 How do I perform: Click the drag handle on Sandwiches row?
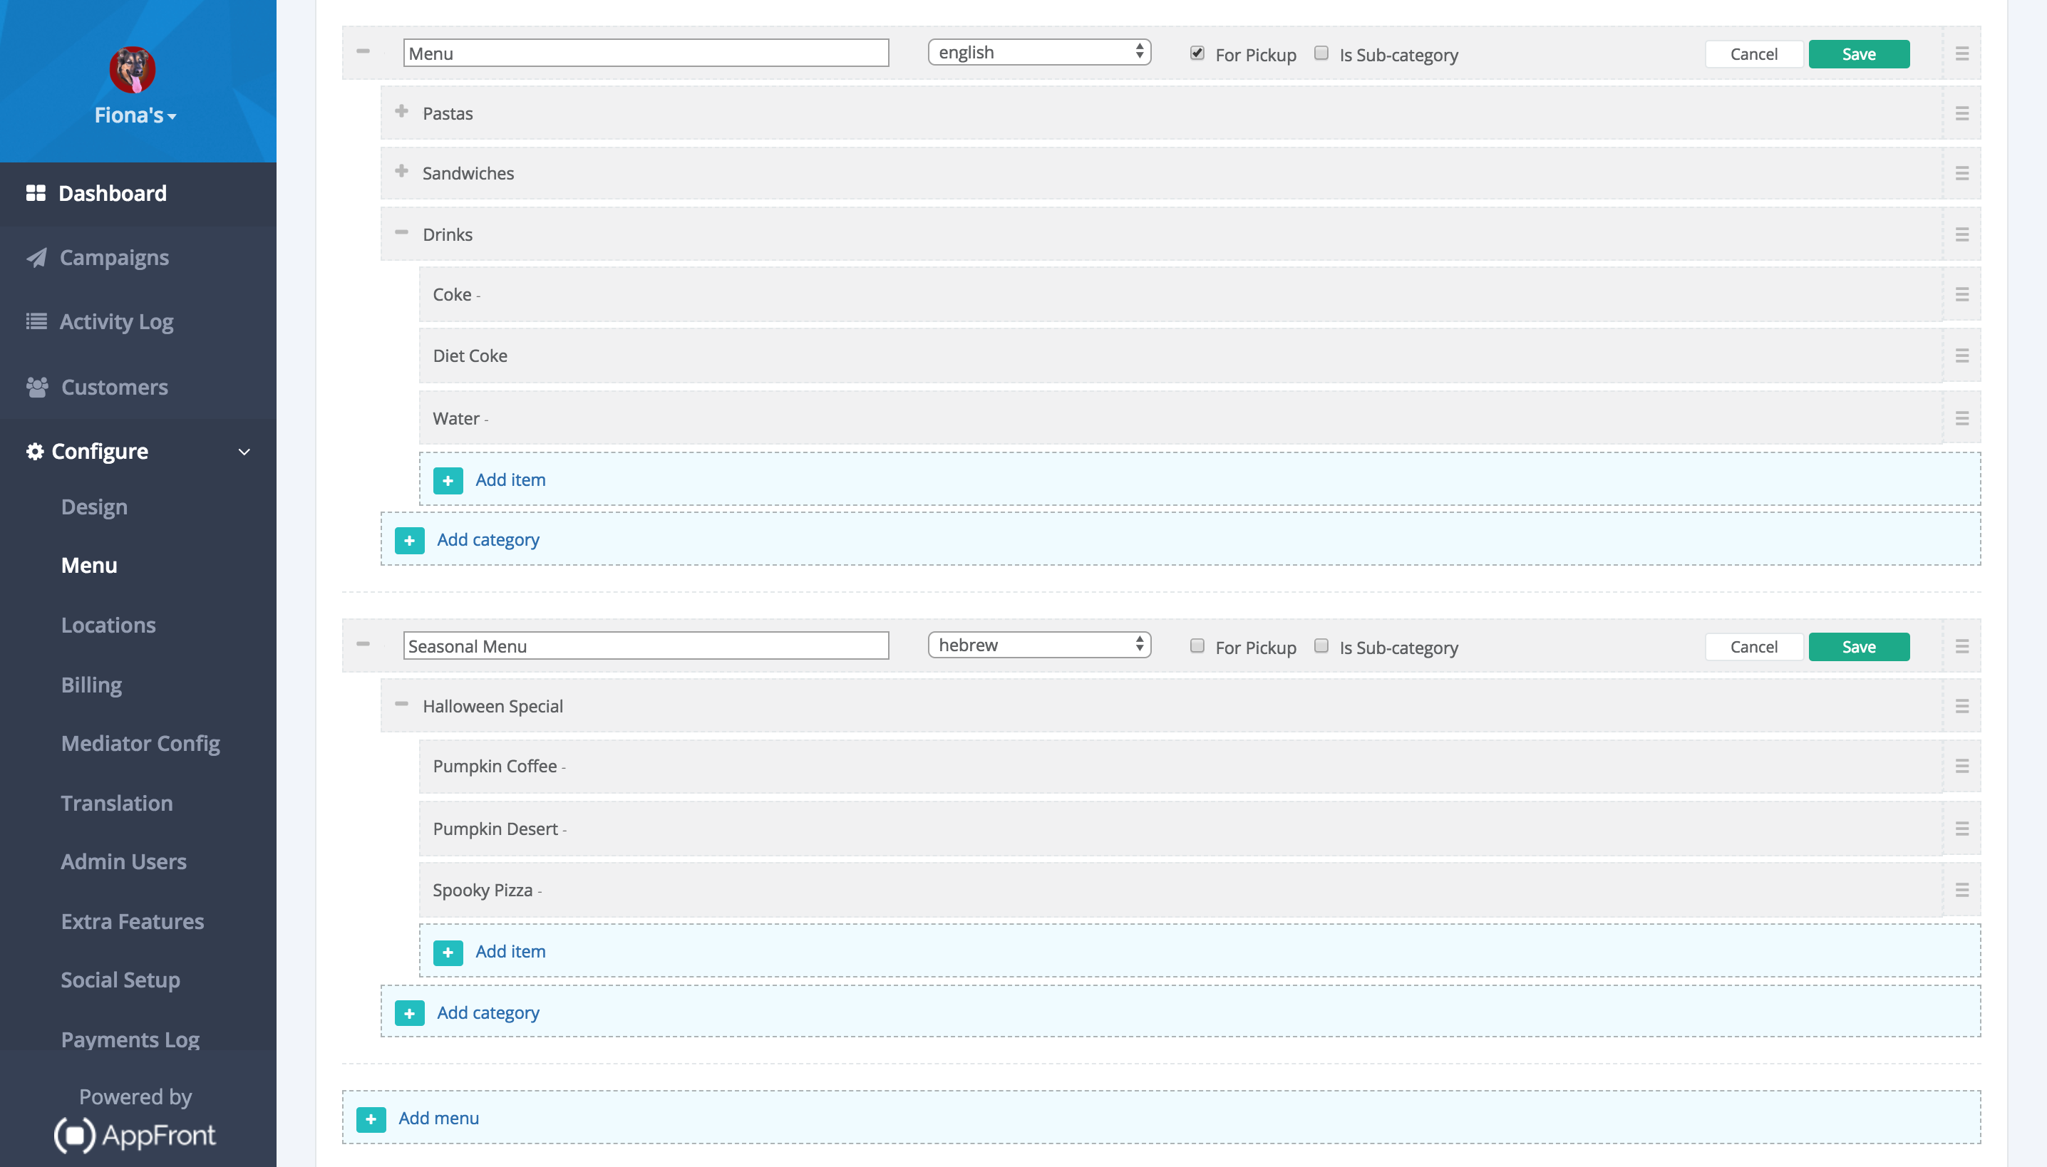(x=1961, y=173)
